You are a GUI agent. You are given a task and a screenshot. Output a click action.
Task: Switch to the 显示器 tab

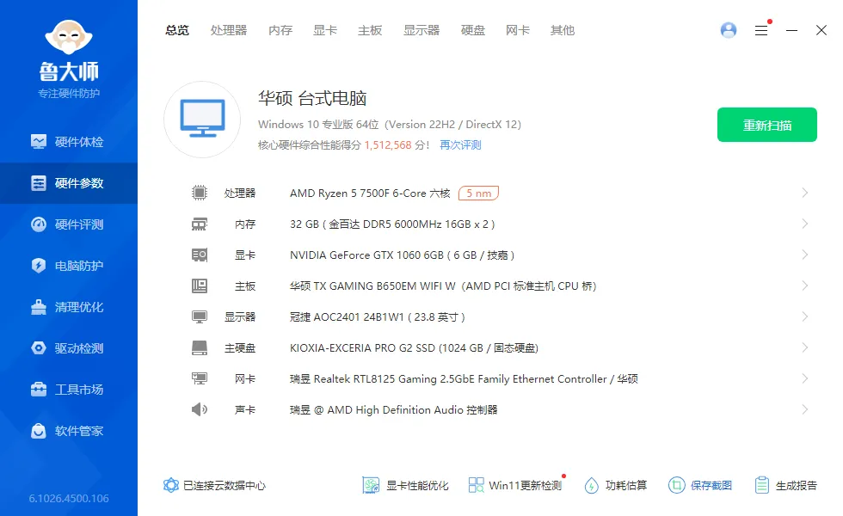click(x=421, y=31)
